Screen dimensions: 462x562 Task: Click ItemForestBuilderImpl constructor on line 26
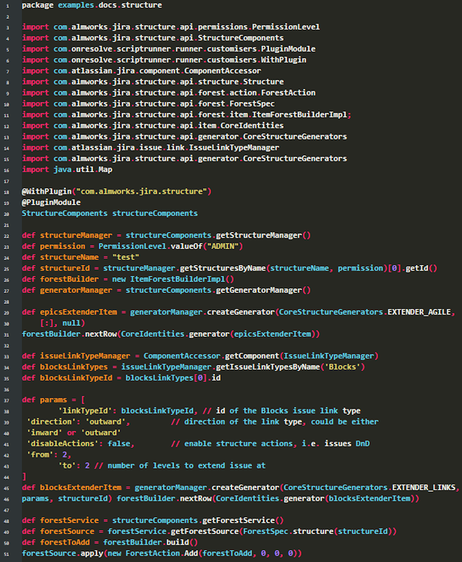click(x=177, y=279)
